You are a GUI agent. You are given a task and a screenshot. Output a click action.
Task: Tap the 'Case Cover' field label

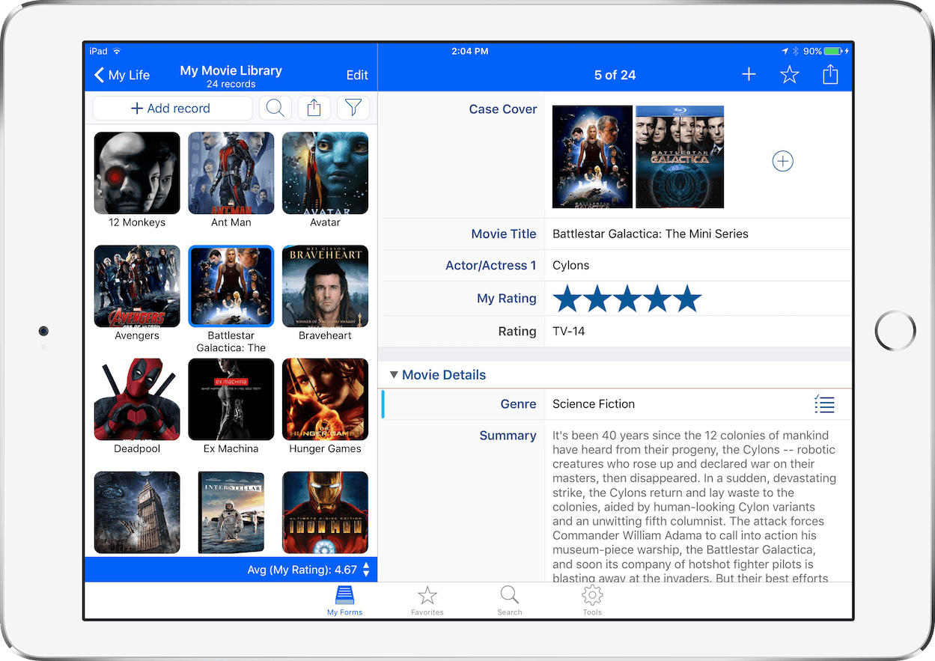pos(503,109)
